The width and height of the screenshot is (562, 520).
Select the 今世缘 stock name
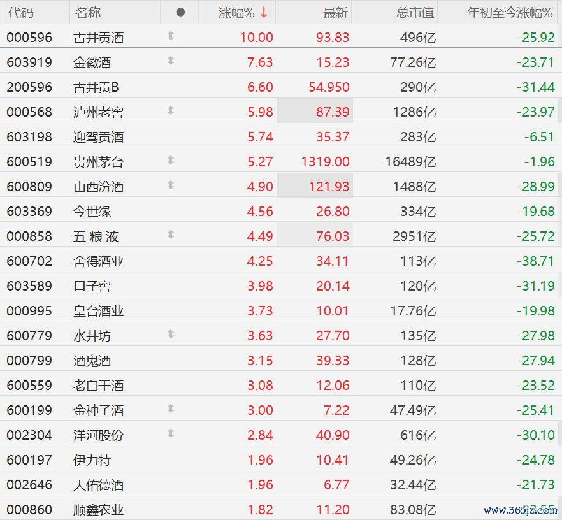[x=92, y=212]
